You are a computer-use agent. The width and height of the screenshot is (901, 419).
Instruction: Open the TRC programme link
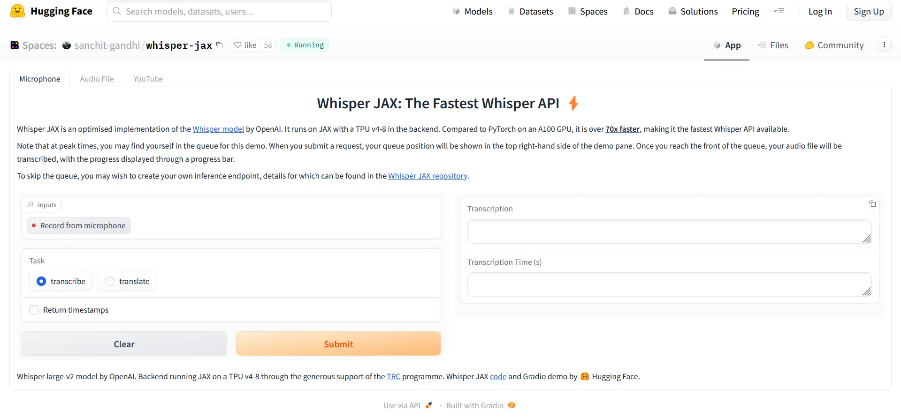point(393,376)
